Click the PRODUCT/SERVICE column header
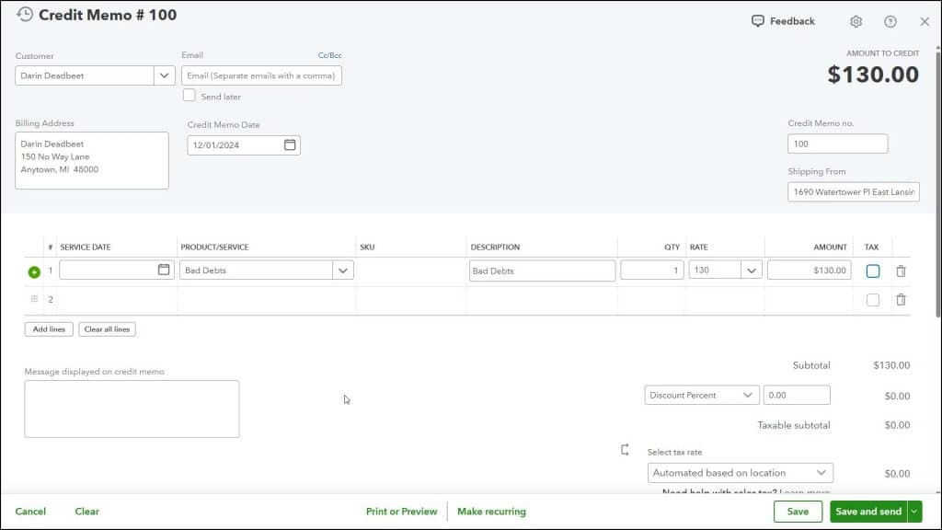942x530 pixels. tap(214, 247)
